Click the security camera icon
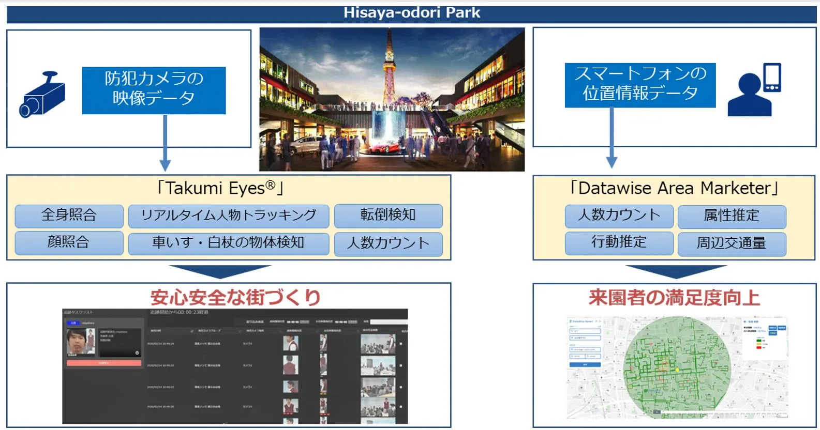This screenshot has height=430, width=820. pyautogui.click(x=42, y=95)
